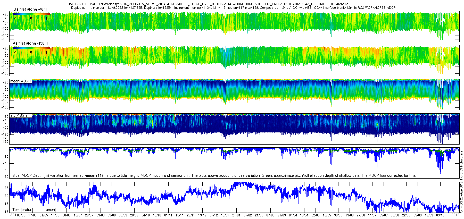Click the V velocity colorbar legend
Image resolution: width=464 pixels, height=219 pixels.
[31, 48]
